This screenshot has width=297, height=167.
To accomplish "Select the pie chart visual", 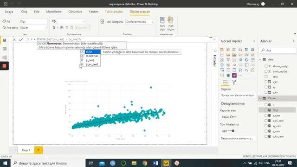I will point(240,60).
